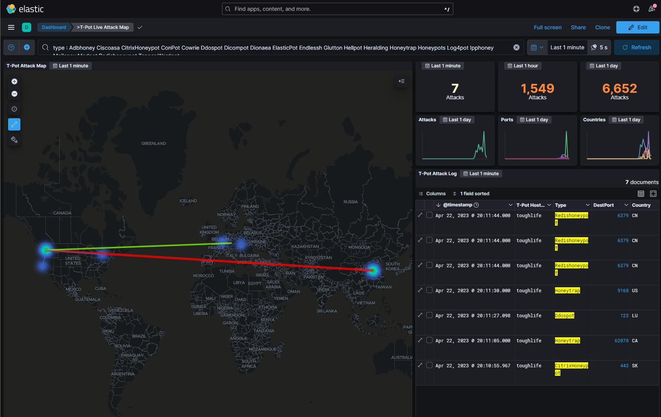Open the T-Pot Attack Map time badge
Image resolution: width=661 pixels, height=417 pixels.
[x=71, y=66]
